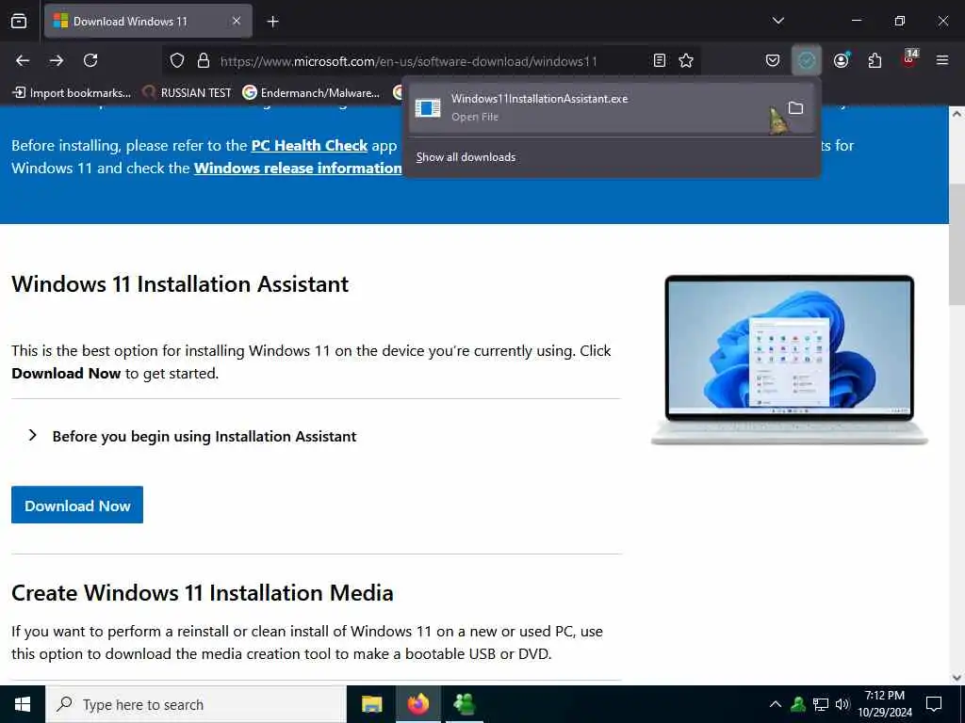Click Create Windows 11 Installation Media heading
This screenshot has height=723, width=965.
(203, 593)
